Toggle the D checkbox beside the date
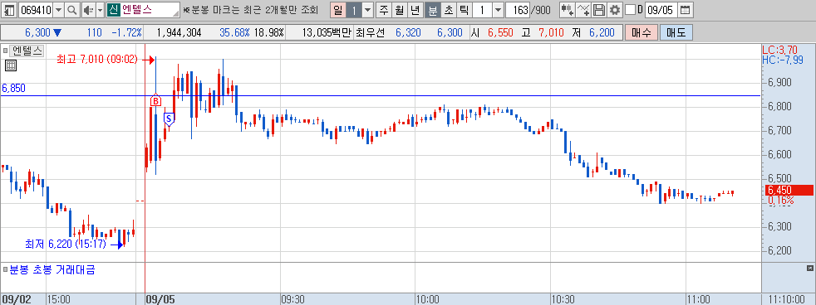This screenshot has height=305, width=816. [x=630, y=10]
